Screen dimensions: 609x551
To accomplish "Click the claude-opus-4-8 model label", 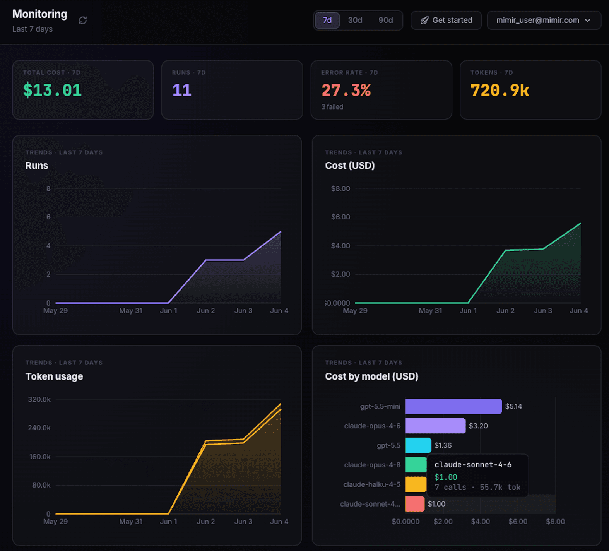I will tap(372, 465).
